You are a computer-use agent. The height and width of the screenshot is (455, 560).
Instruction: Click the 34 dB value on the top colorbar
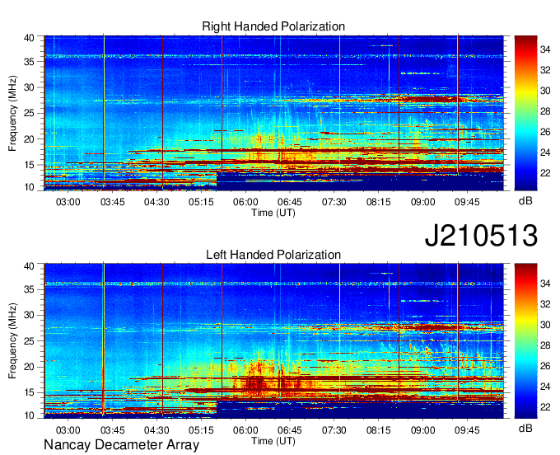[545, 49]
